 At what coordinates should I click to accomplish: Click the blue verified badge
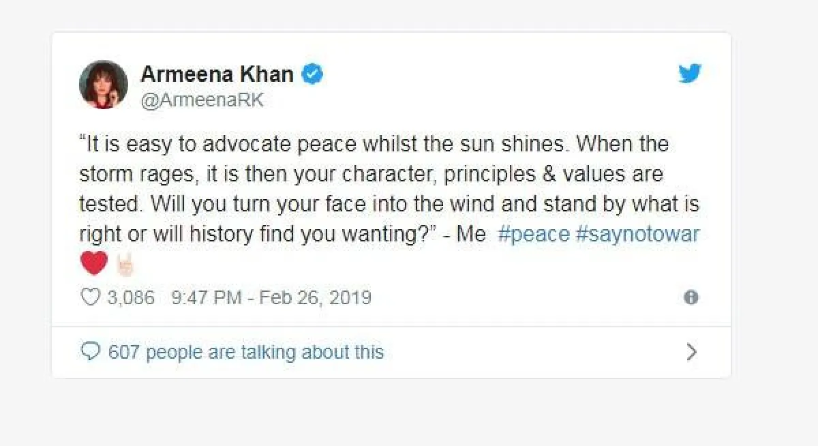coord(312,74)
